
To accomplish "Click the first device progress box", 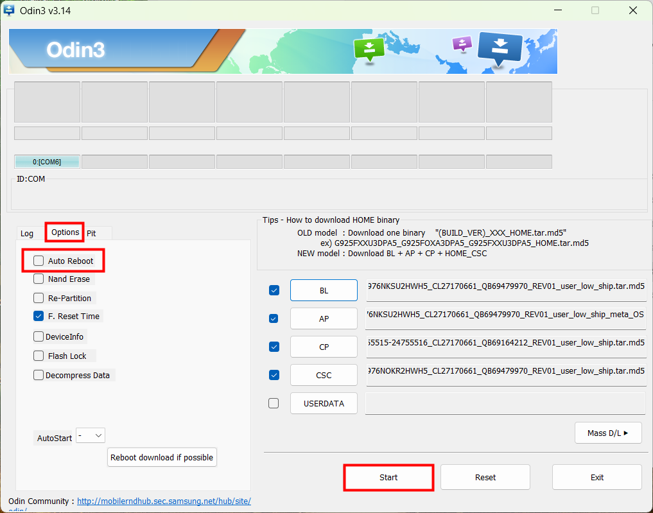I will pyautogui.click(x=47, y=102).
